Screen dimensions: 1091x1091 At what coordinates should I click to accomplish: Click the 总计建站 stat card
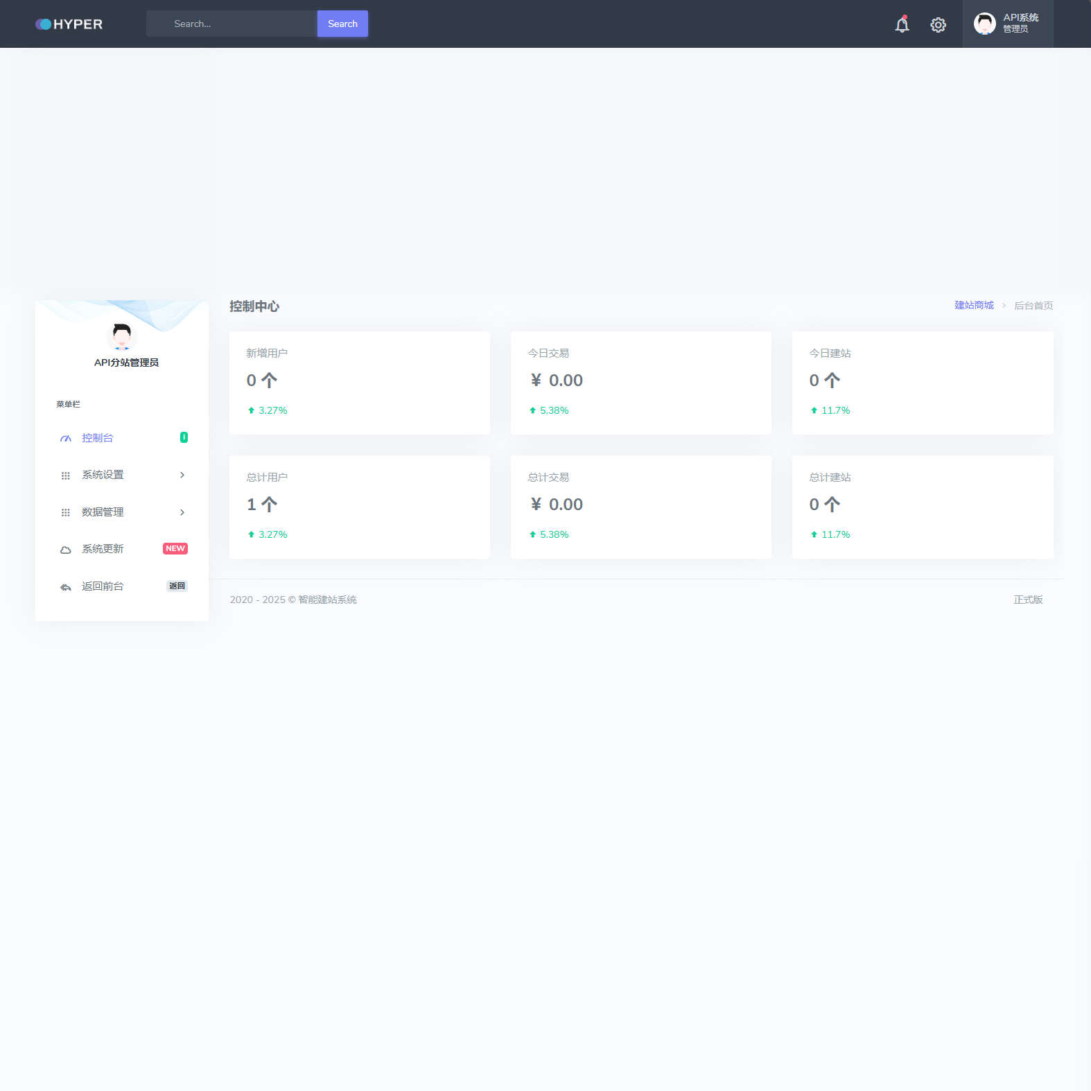coord(923,507)
